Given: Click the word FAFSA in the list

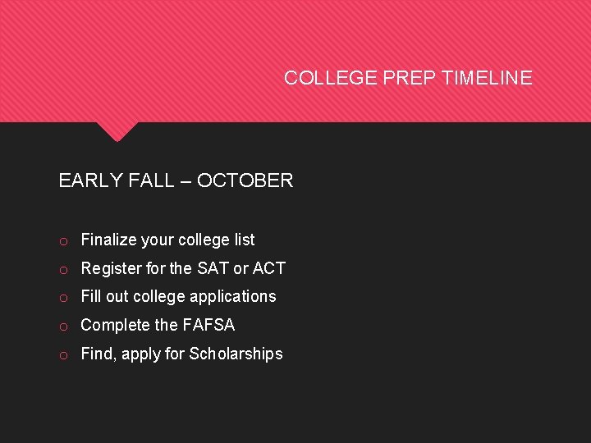Looking at the screenshot, I should (x=208, y=325).
